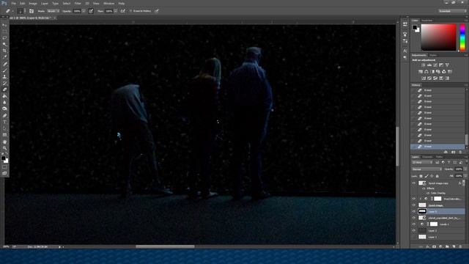Select the Horizontal Type tool

pos(4,122)
